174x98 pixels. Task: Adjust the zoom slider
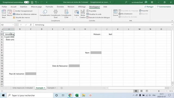pos(159,91)
